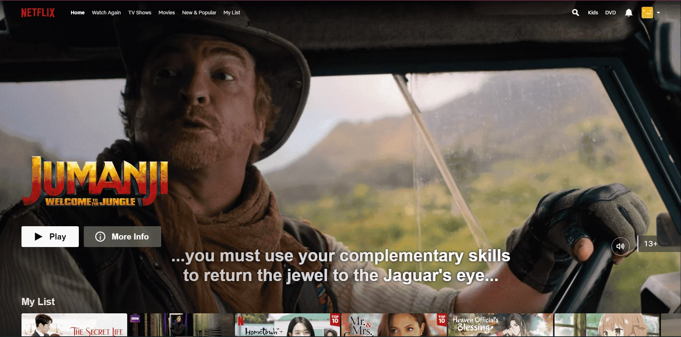Open Heaven Official's Blessing thumbnail

pos(501,325)
